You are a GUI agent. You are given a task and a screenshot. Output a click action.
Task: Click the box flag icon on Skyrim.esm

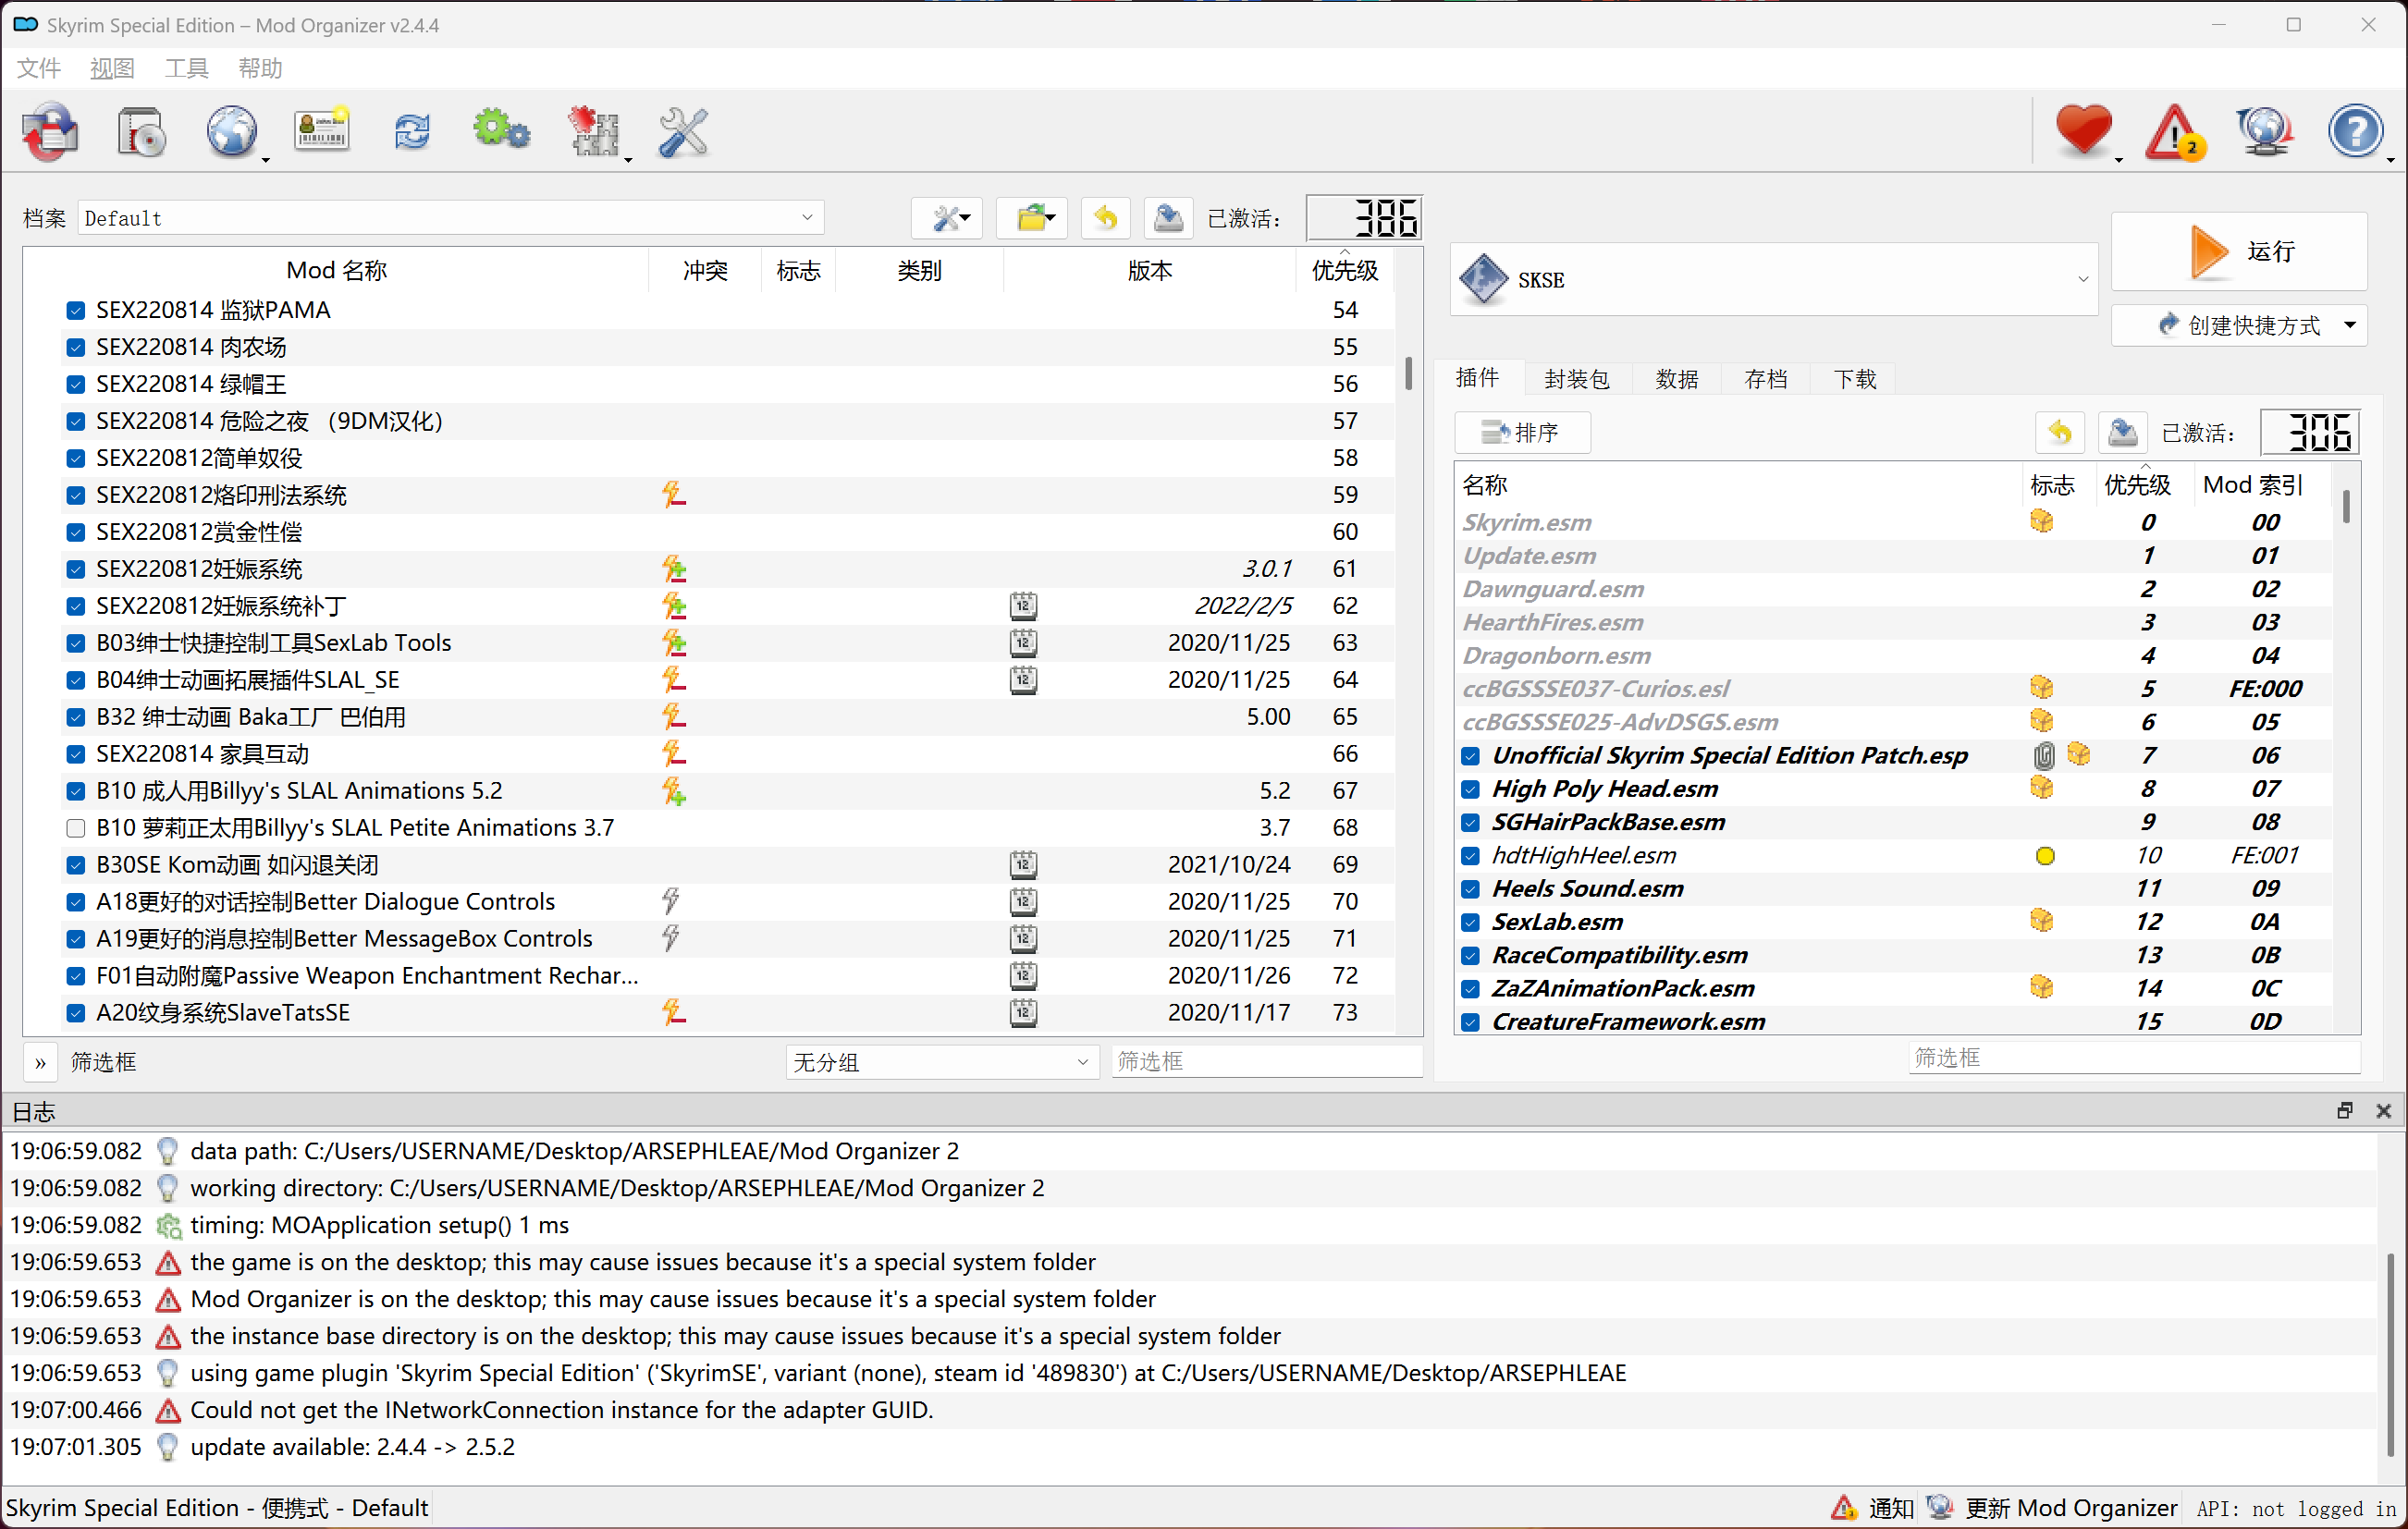pos(2042,521)
